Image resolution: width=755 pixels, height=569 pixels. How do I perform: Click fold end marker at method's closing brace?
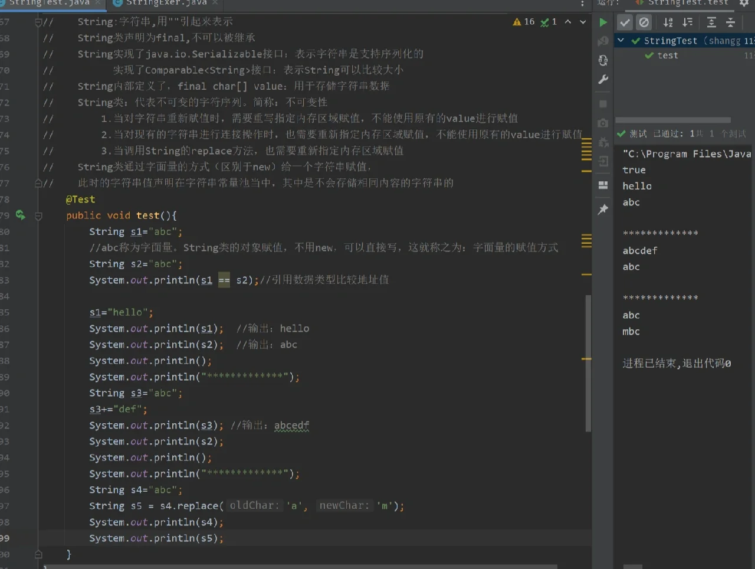38,554
